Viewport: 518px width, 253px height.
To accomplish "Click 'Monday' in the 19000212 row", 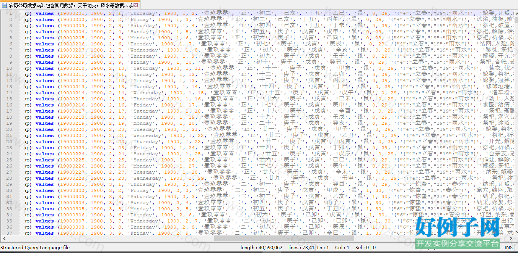I will (x=142, y=81).
